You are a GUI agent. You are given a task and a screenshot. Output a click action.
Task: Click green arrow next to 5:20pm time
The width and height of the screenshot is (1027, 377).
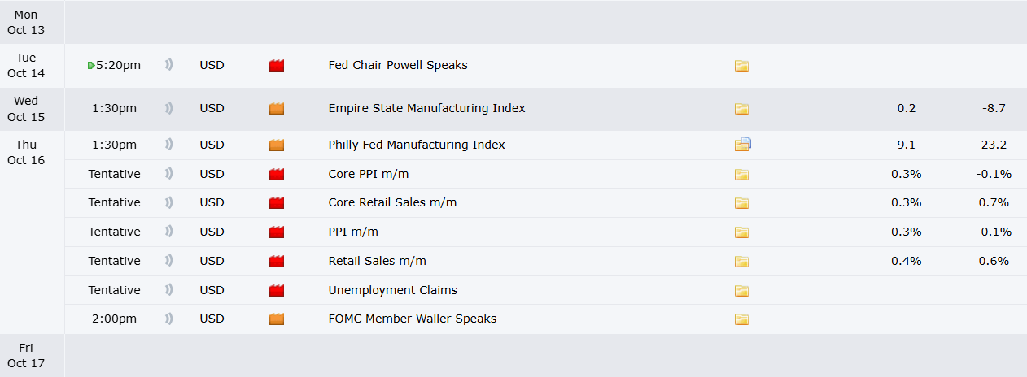point(91,66)
